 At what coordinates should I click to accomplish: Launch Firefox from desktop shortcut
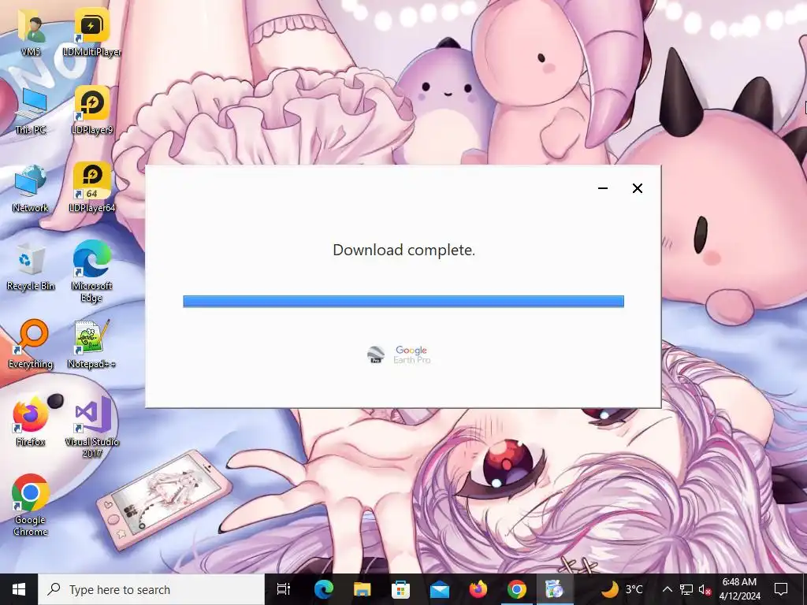pos(31,422)
